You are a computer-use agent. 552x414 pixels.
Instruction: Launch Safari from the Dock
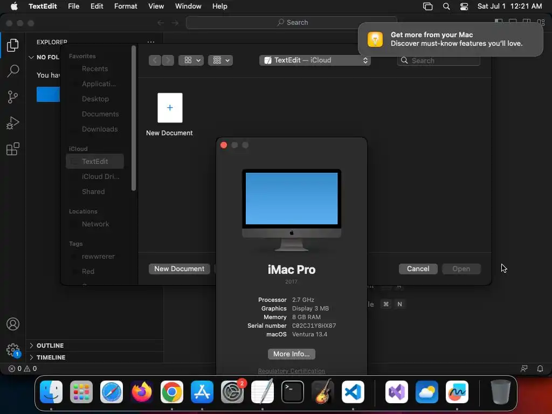point(112,392)
